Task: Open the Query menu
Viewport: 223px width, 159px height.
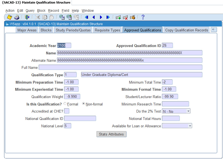Action: tap(30, 10)
